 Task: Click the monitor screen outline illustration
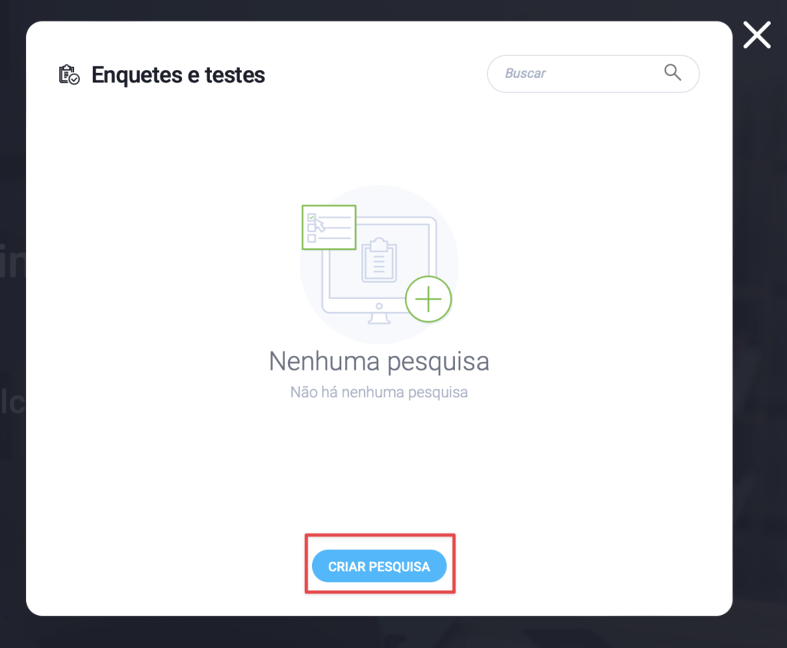[x=379, y=264]
